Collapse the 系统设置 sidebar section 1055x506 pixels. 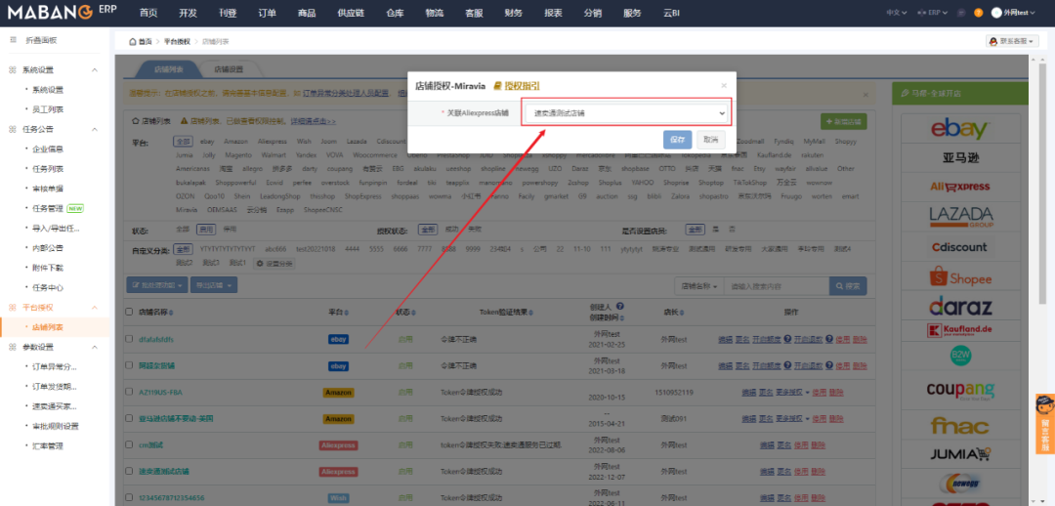[95, 70]
